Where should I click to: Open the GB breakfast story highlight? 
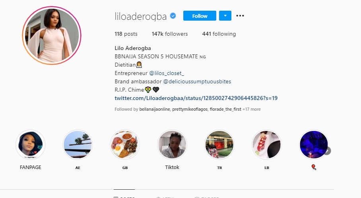pyautogui.click(x=125, y=144)
